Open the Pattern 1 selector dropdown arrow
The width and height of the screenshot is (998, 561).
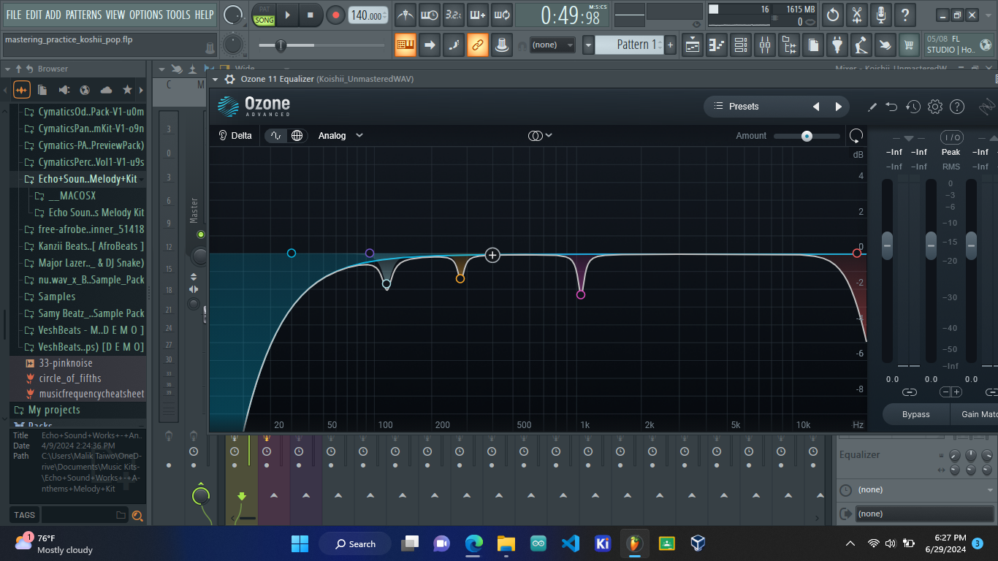588,45
